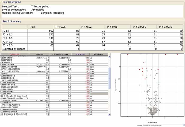The image size is (185, 127).
Task: Select the C18 H28 N2 O5 S row
Action: (54, 76)
